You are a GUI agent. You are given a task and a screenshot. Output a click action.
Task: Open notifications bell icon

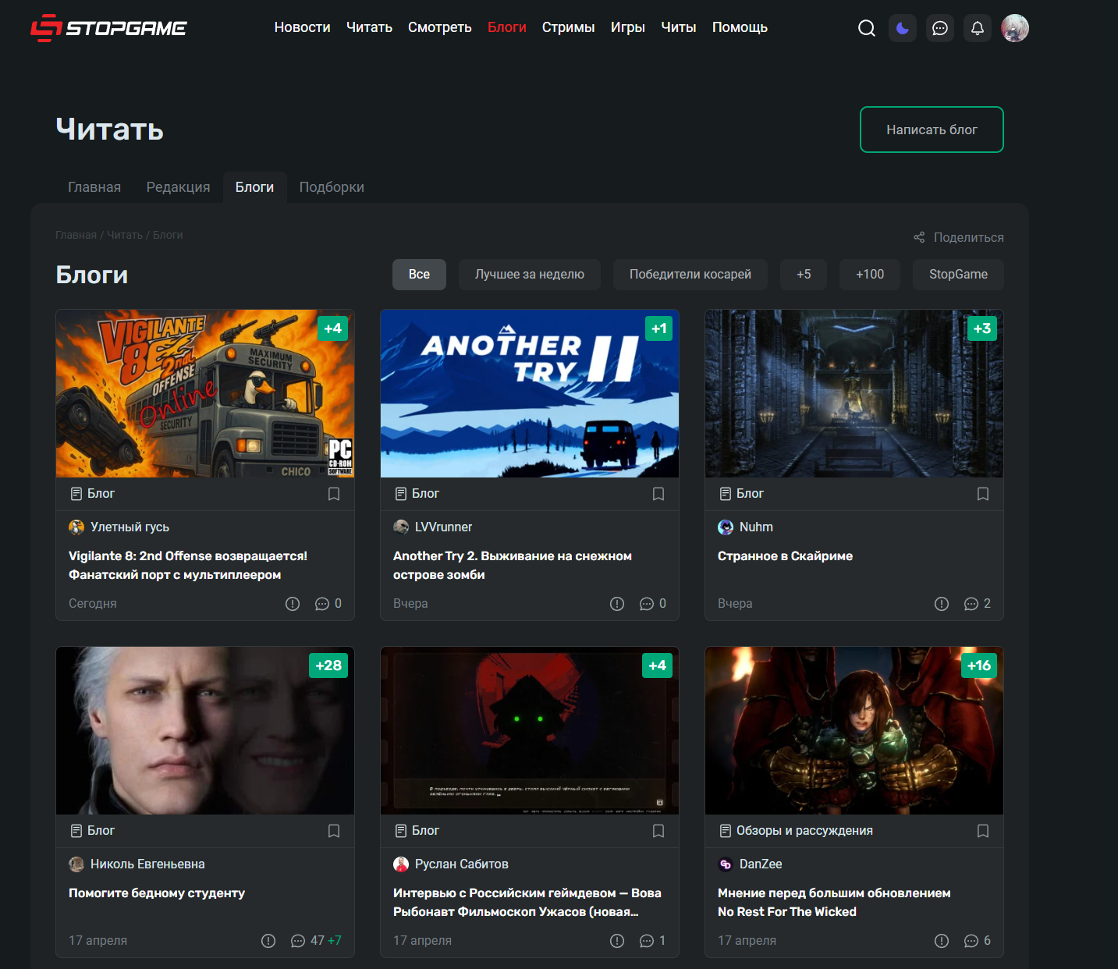(x=978, y=28)
